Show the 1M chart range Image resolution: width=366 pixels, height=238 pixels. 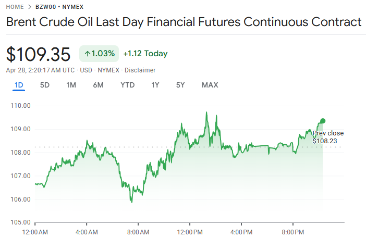point(71,85)
